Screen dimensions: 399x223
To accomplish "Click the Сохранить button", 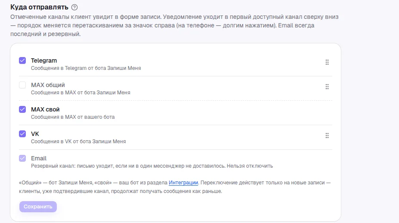I will [x=38, y=207].
